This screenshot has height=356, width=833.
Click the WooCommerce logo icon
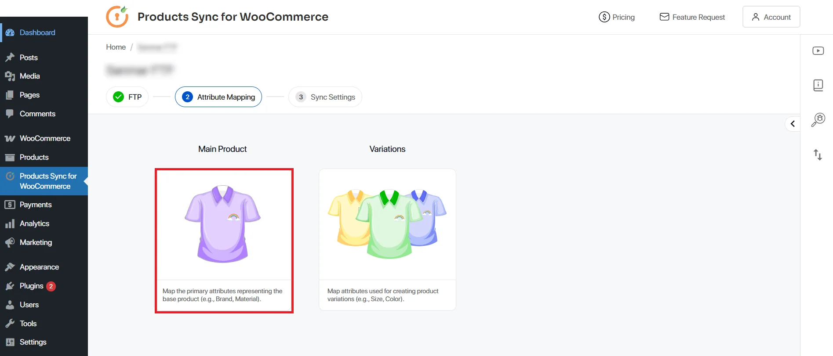click(10, 139)
